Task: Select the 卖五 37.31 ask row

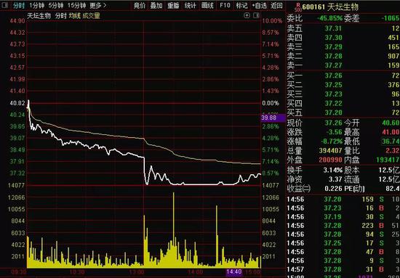Action: tap(343, 28)
